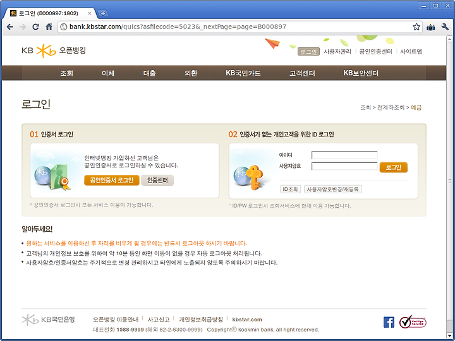
Task: Open the browser home icon
Action: coord(49,27)
